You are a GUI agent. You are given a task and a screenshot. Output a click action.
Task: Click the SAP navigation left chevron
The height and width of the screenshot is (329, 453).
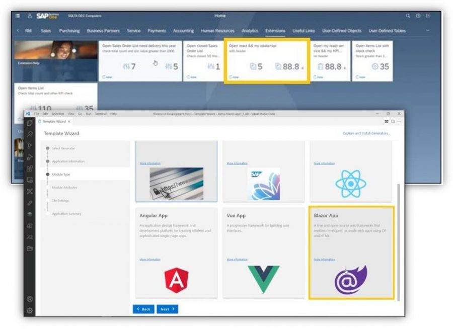(18, 30)
